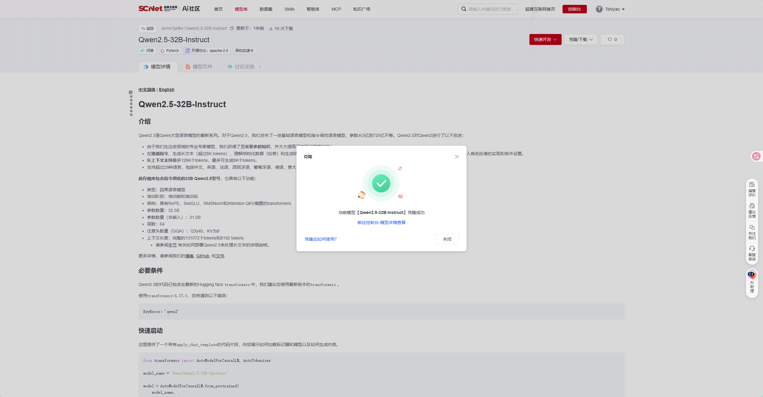Expand the 快速开发 dropdown
The width and height of the screenshot is (763, 397).
tap(545, 39)
